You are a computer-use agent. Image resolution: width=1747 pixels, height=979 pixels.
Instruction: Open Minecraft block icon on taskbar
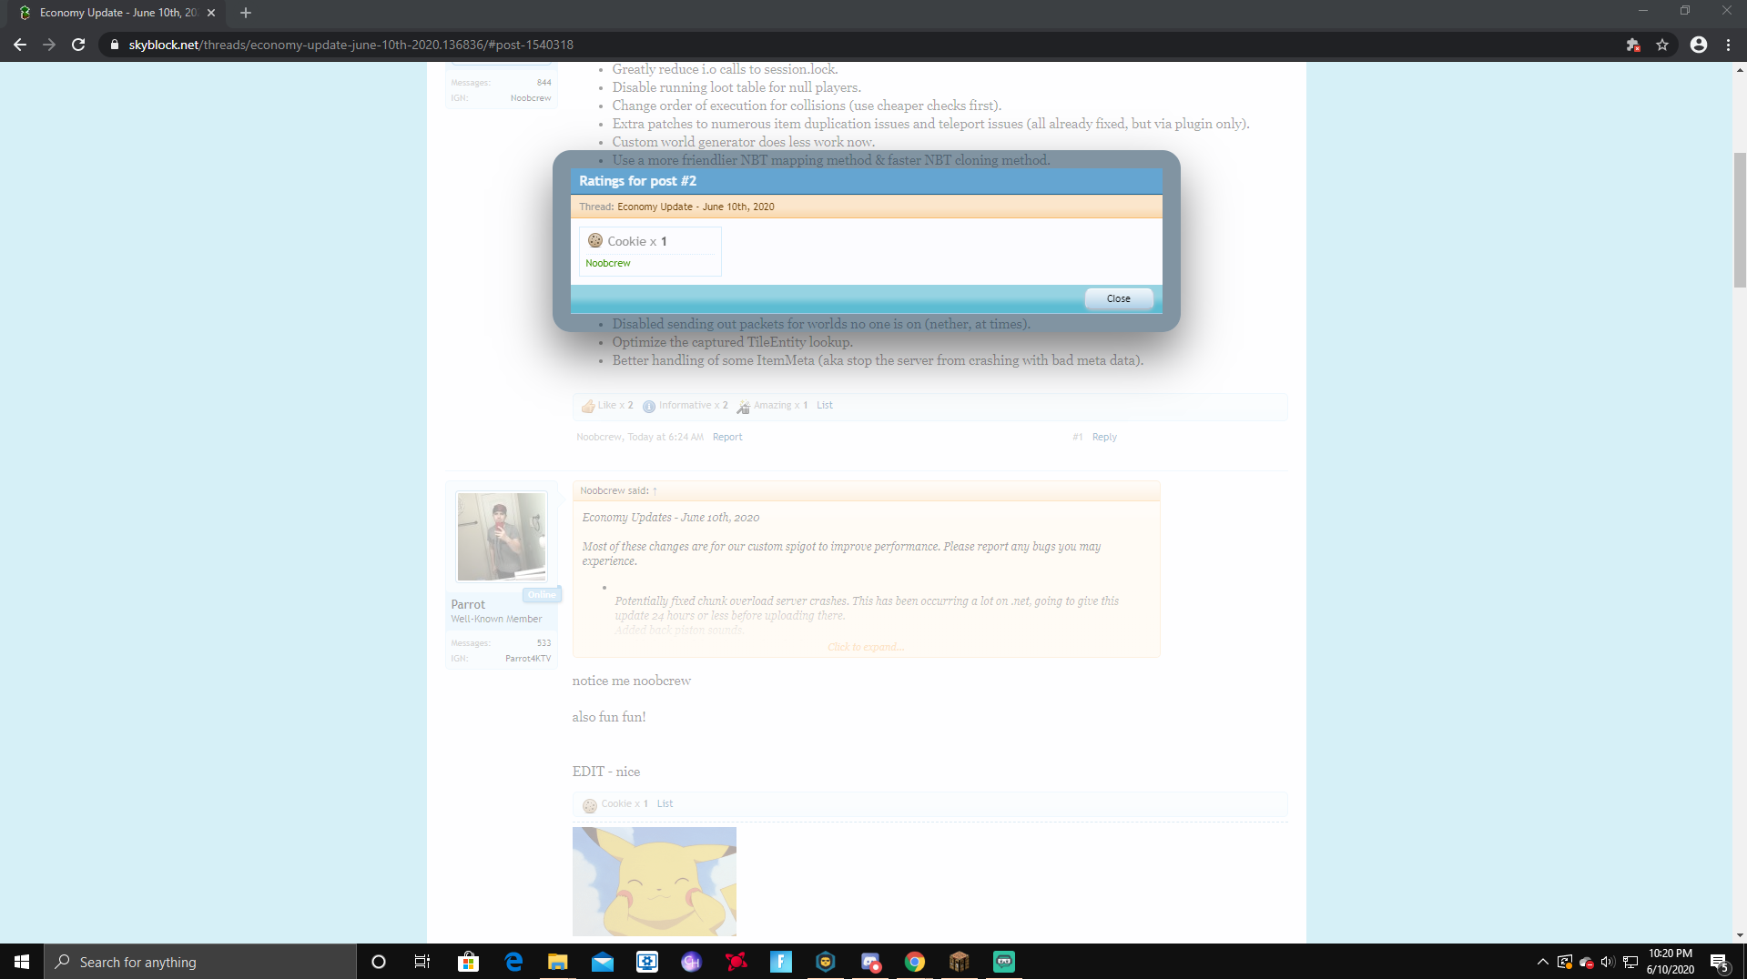[x=959, y=962]
